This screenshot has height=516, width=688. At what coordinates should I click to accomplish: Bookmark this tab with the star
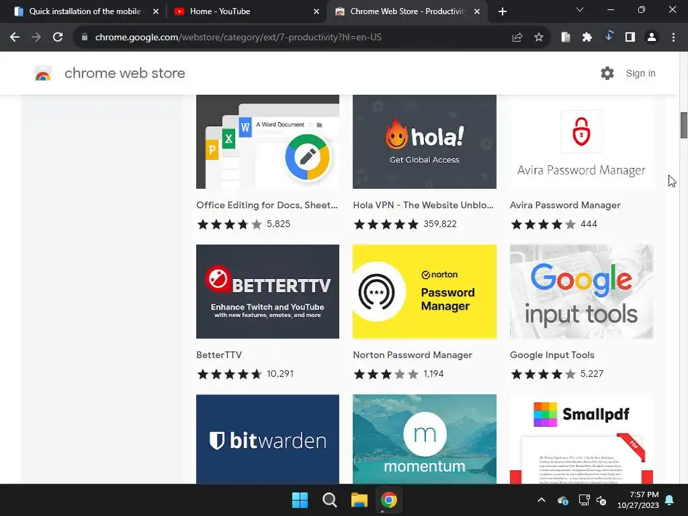point(539,38)
